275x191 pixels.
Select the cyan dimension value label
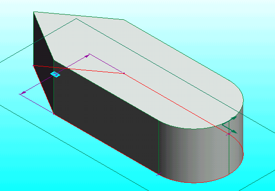click(x=55, y=74)
